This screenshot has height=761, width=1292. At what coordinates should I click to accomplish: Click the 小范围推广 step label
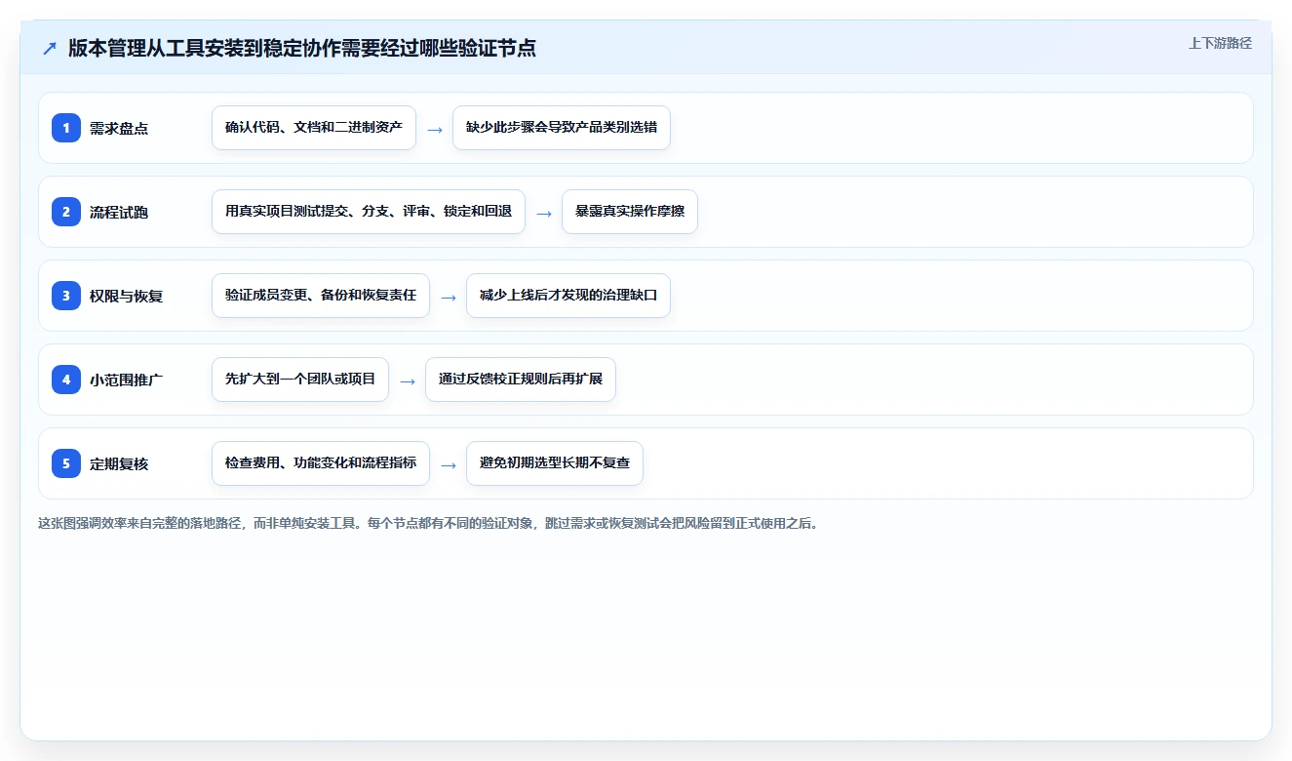126,380
